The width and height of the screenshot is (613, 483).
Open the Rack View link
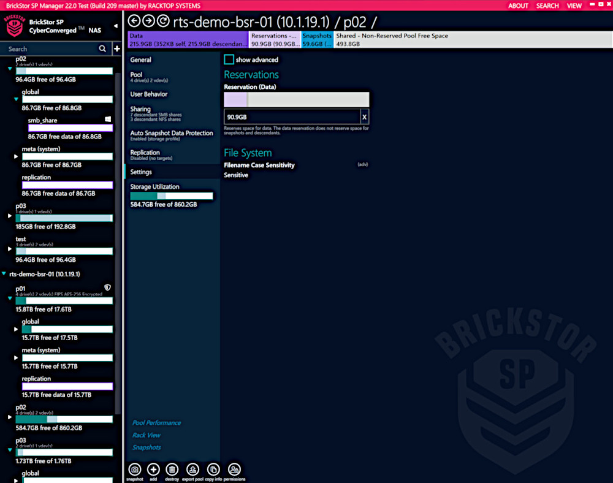click(146, 435)
